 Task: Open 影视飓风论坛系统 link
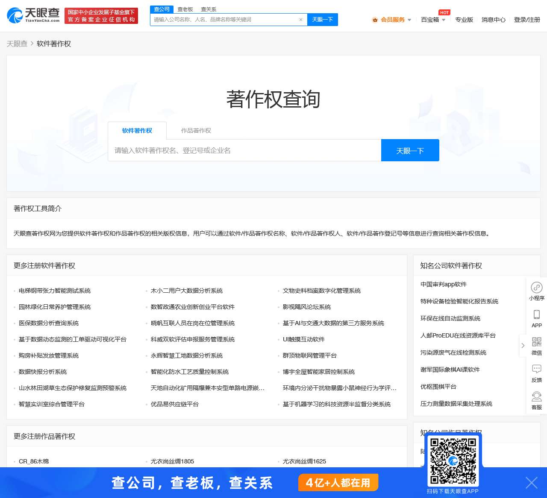click(x=307, y=307)
